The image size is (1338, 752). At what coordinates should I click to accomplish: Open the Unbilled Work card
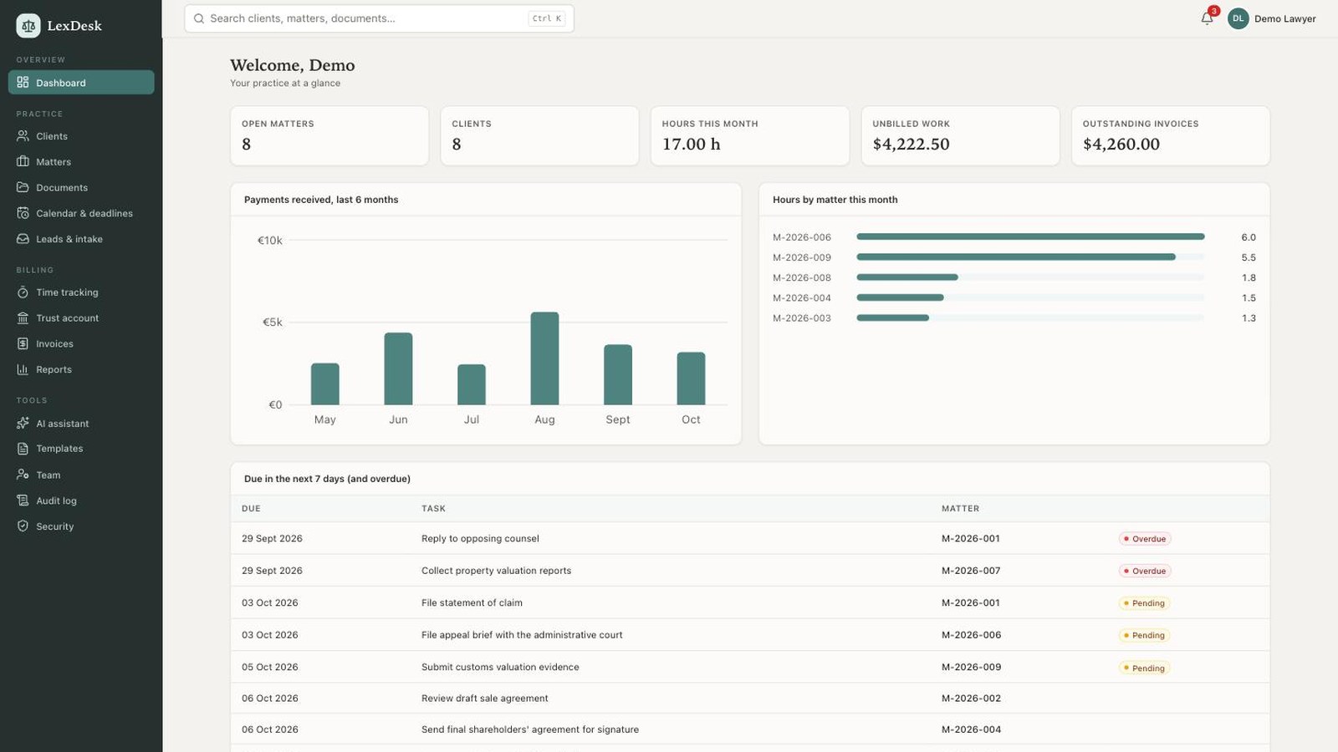pos(960,135)
